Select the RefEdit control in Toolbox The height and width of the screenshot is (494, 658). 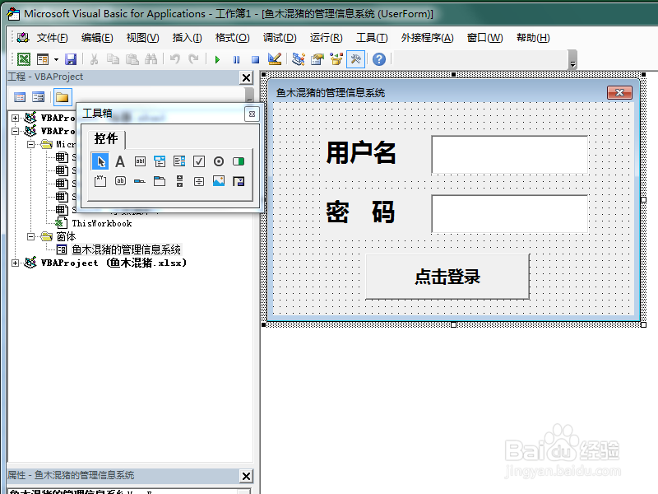pos(239,181)
